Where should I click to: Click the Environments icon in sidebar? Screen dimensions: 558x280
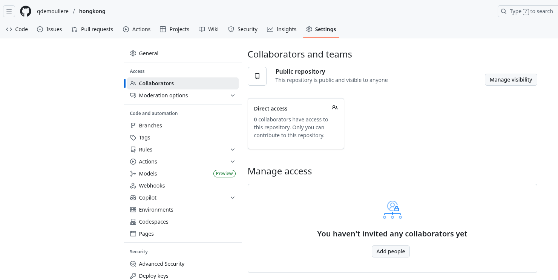[133, 210]
